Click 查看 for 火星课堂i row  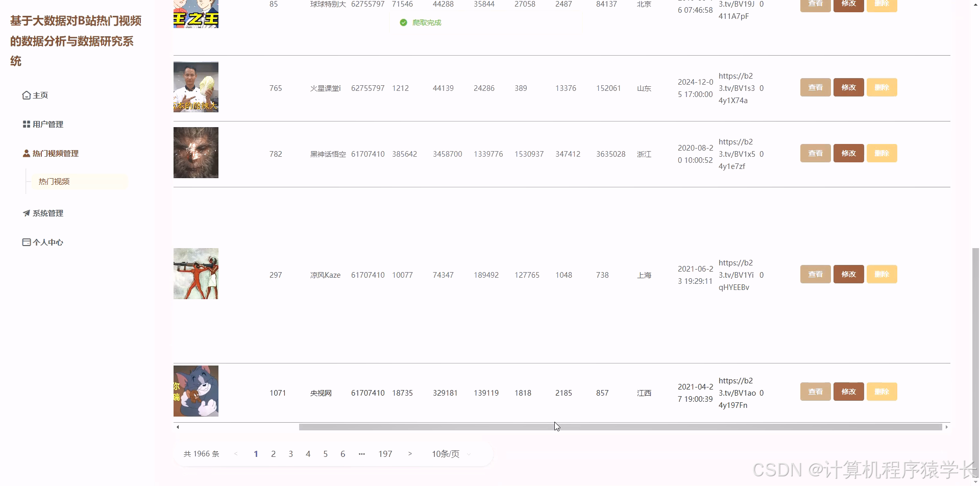(x=815, y=87)
